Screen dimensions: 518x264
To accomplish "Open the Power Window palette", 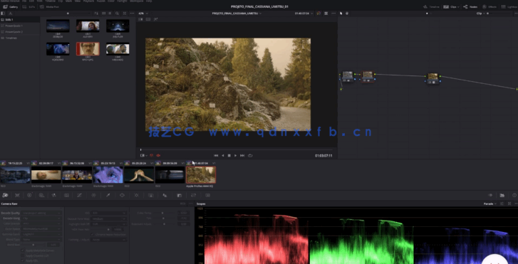I will click(122, 195).
